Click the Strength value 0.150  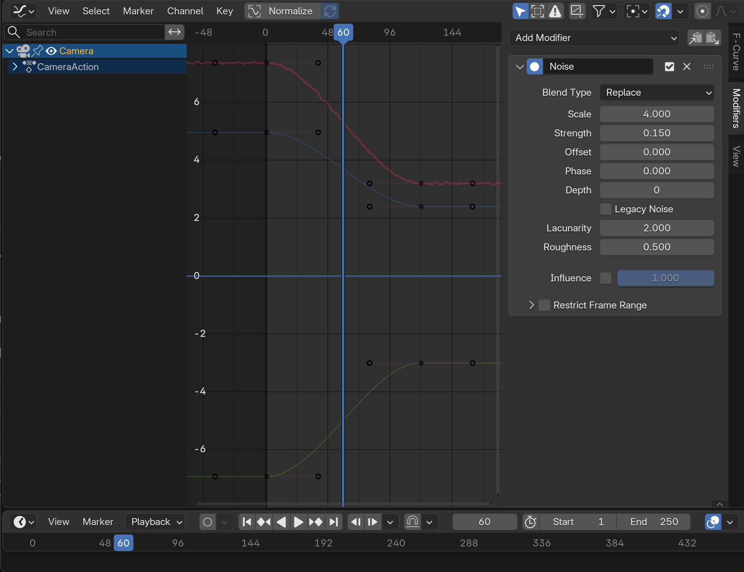coord(657,133)
